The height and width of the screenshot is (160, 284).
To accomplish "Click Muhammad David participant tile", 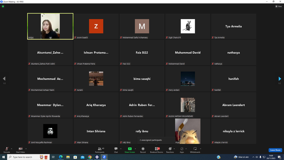I will (x=188, y=52).
